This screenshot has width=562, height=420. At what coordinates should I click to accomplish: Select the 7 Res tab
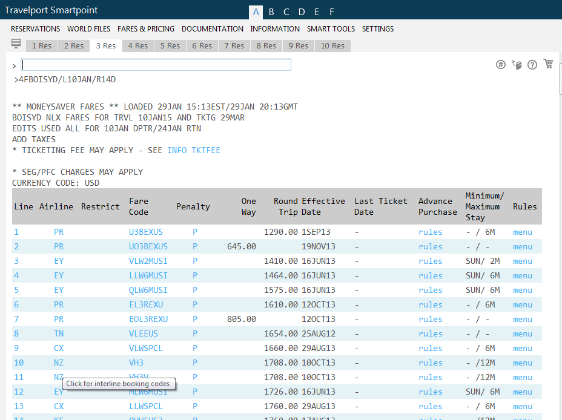tap(234, 46)
